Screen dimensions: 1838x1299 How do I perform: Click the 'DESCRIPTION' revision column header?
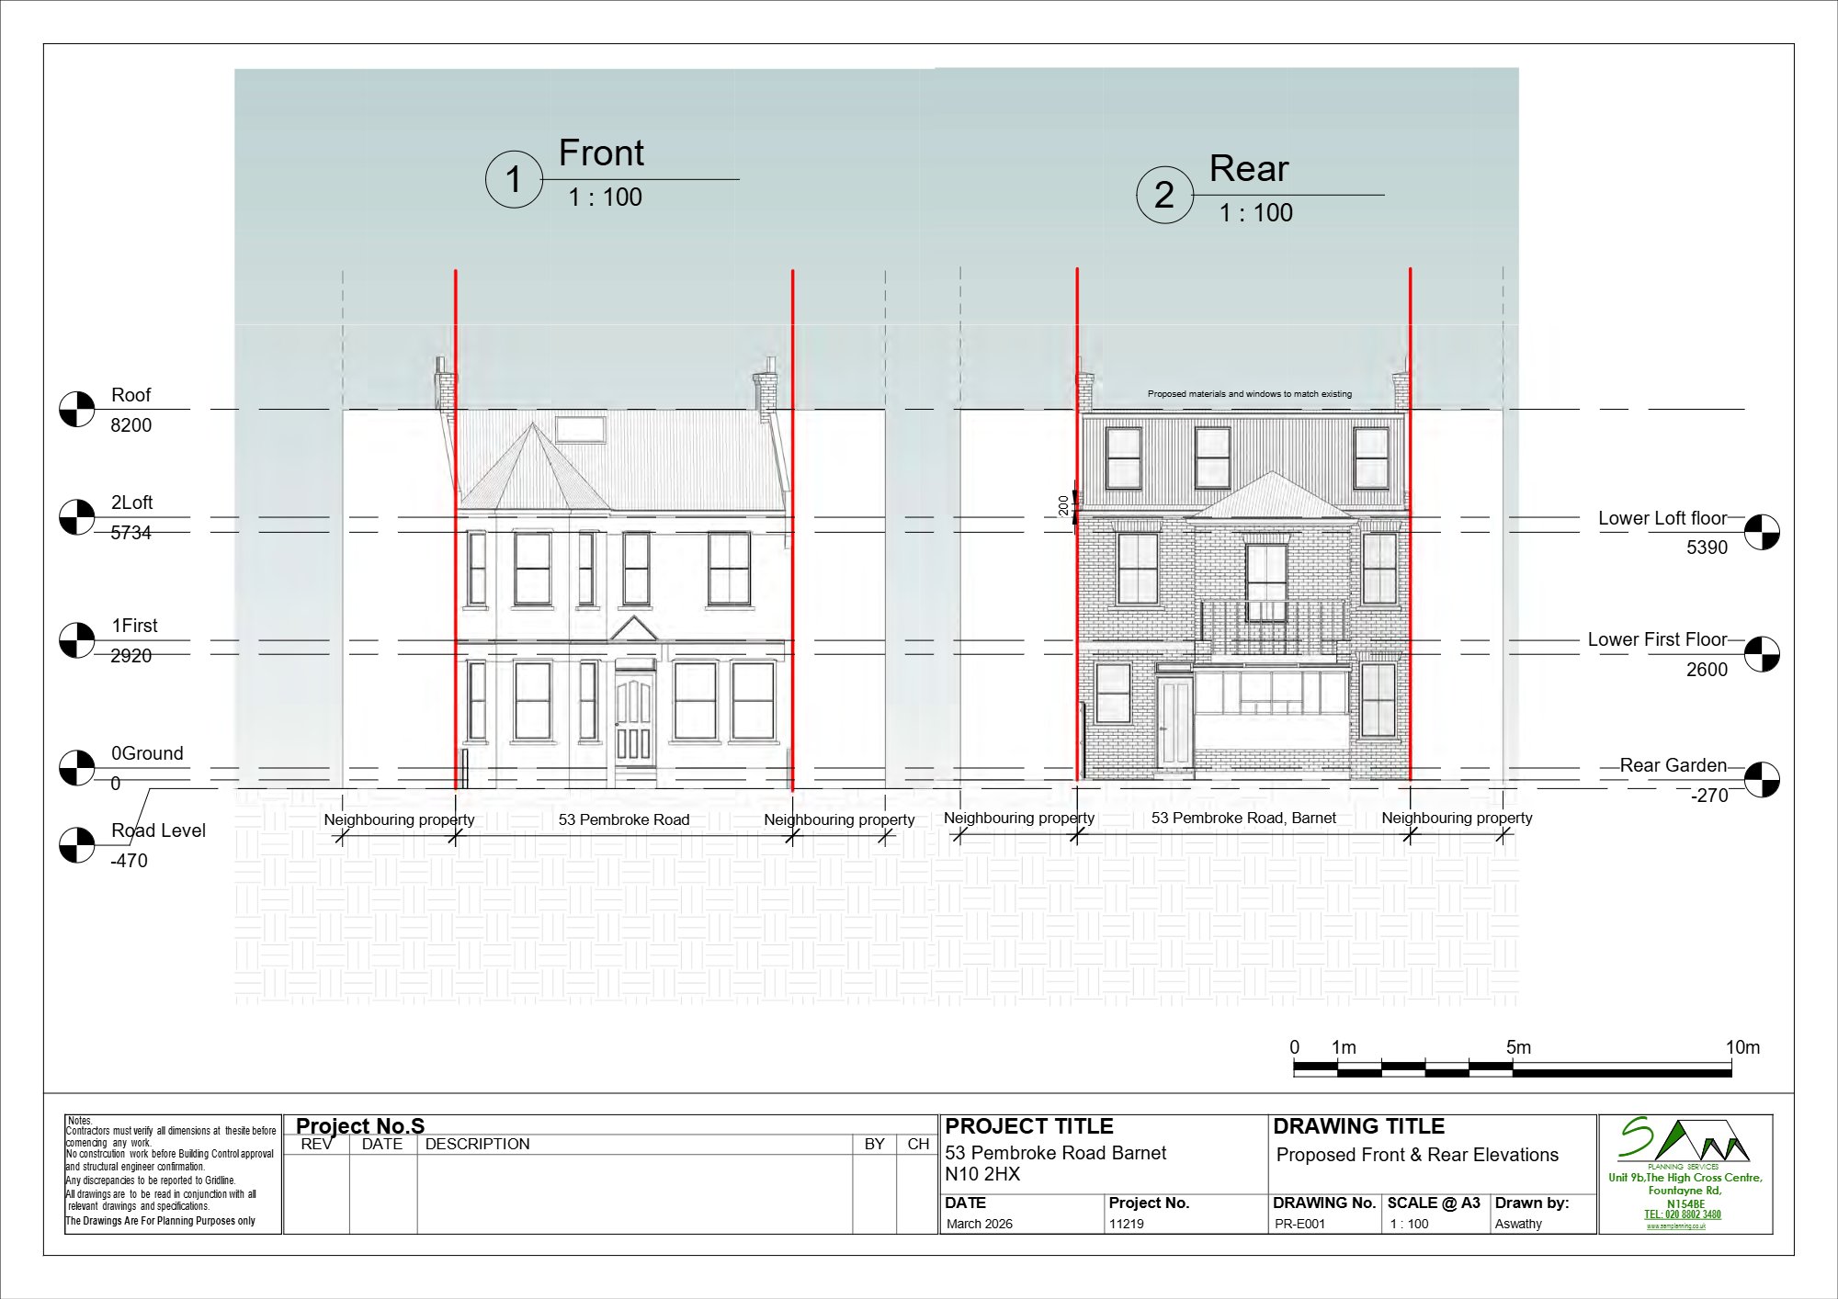[477, 1144]
